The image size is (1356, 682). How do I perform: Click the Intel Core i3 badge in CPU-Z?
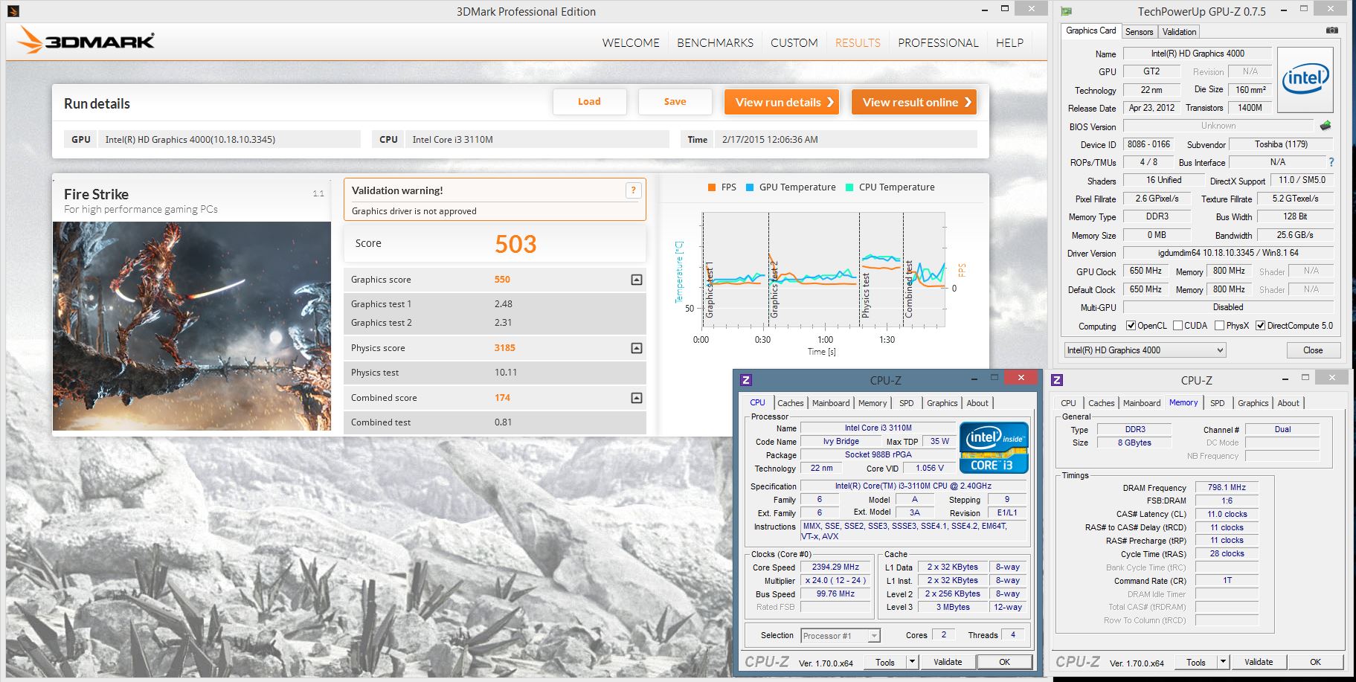click(x=993, y=448)
